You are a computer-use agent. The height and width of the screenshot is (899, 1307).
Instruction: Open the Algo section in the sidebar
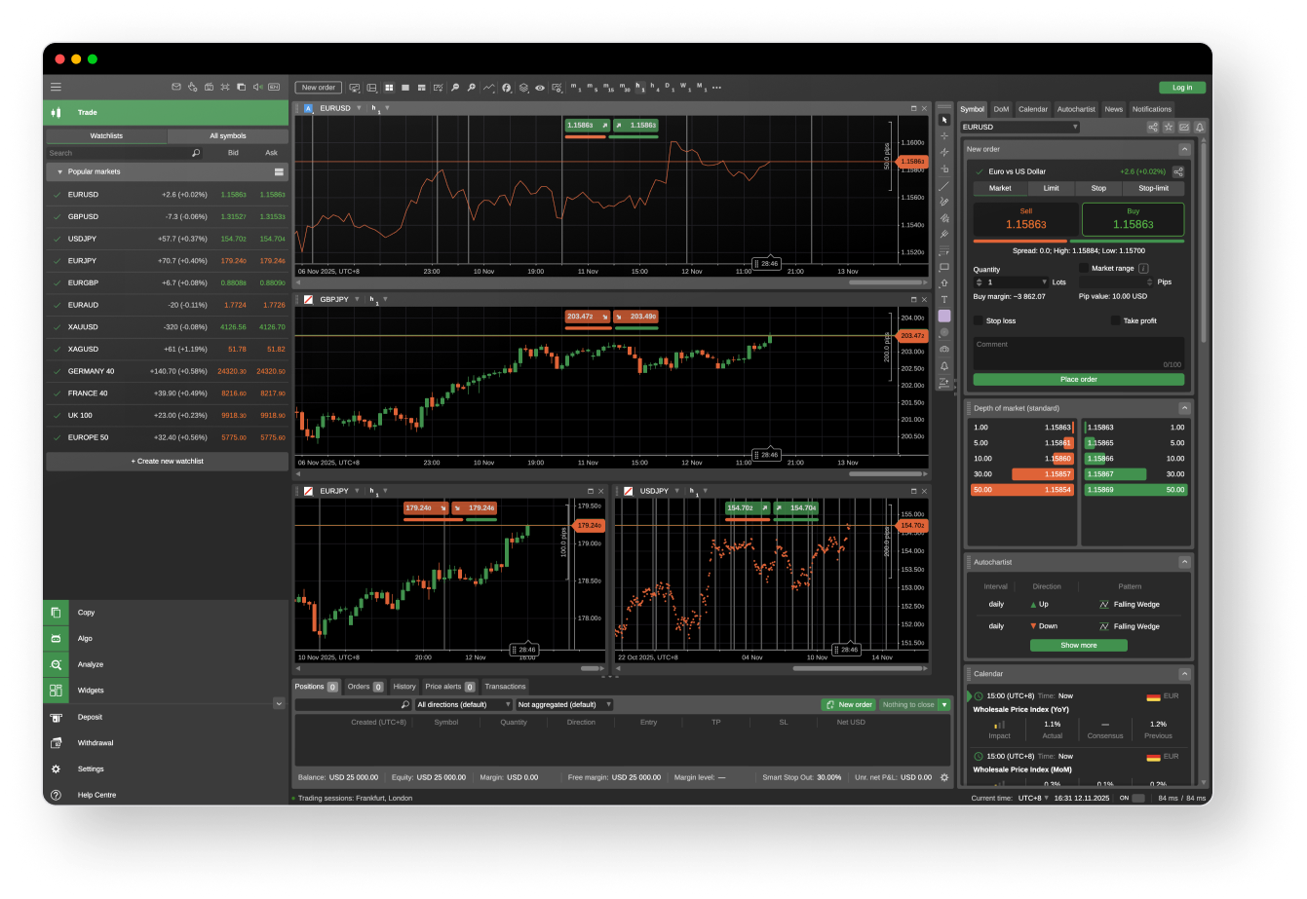(x=86, y=638)
